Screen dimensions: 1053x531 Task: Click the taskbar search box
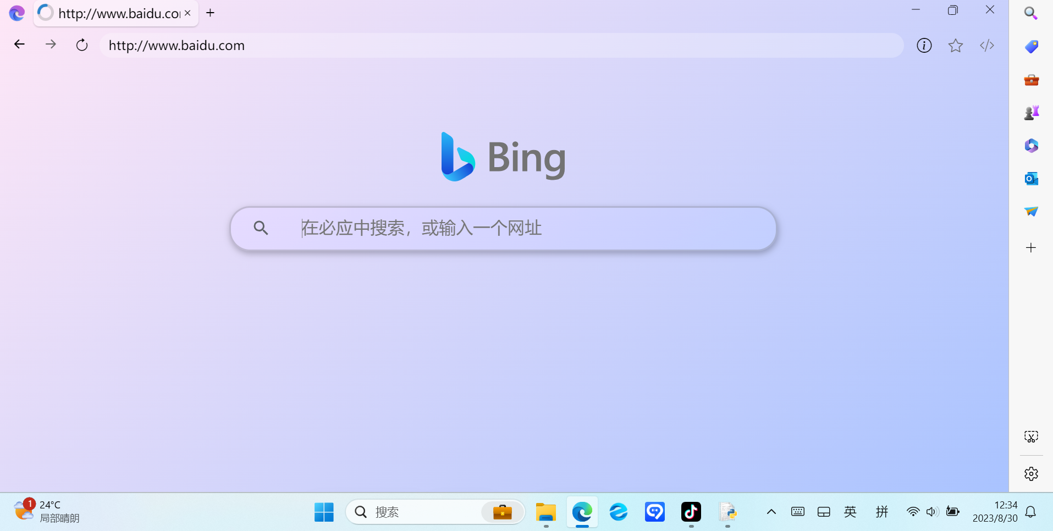[x=435, y=512]
